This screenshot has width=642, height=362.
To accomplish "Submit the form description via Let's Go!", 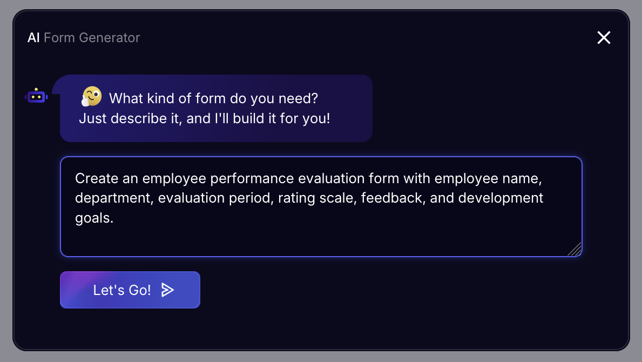I will point(130,290).
